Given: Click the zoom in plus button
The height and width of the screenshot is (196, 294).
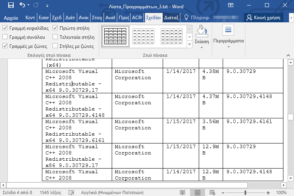Looking at the screenshot, I should point(268,192).
